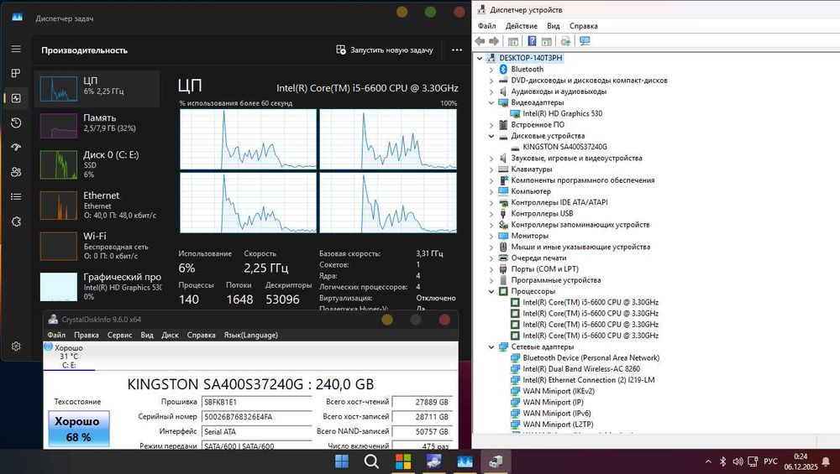Collapse Процессоры node
The height and width of the screenshot is (474, 840).
[x=491, y=291]
